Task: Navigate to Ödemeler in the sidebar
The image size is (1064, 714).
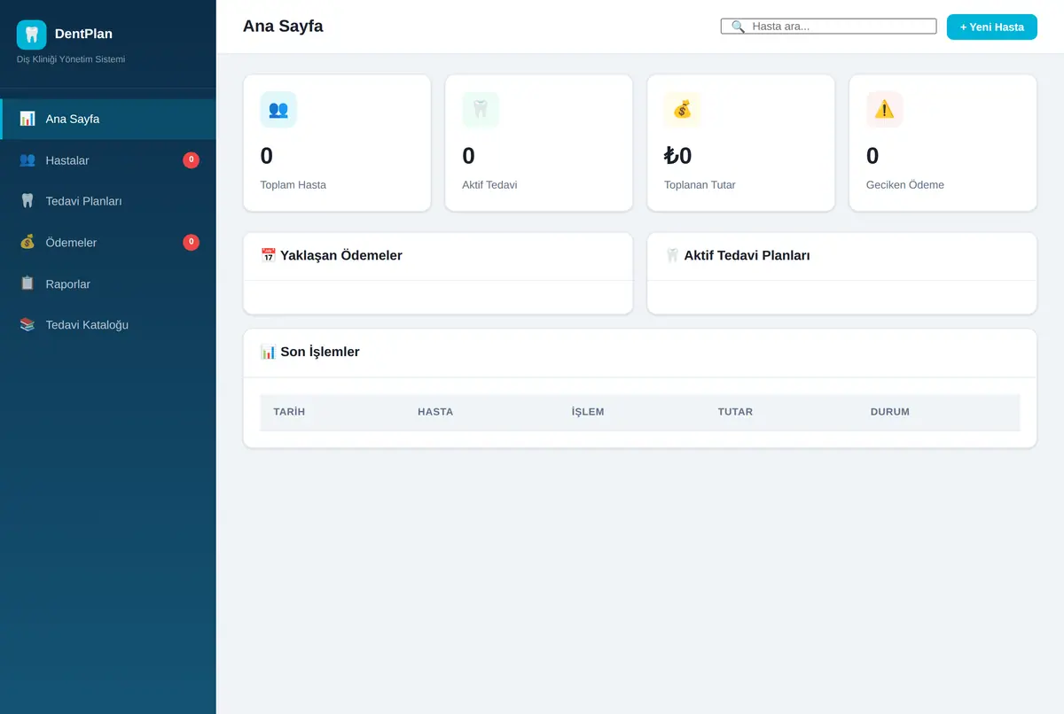Action: 108,243
